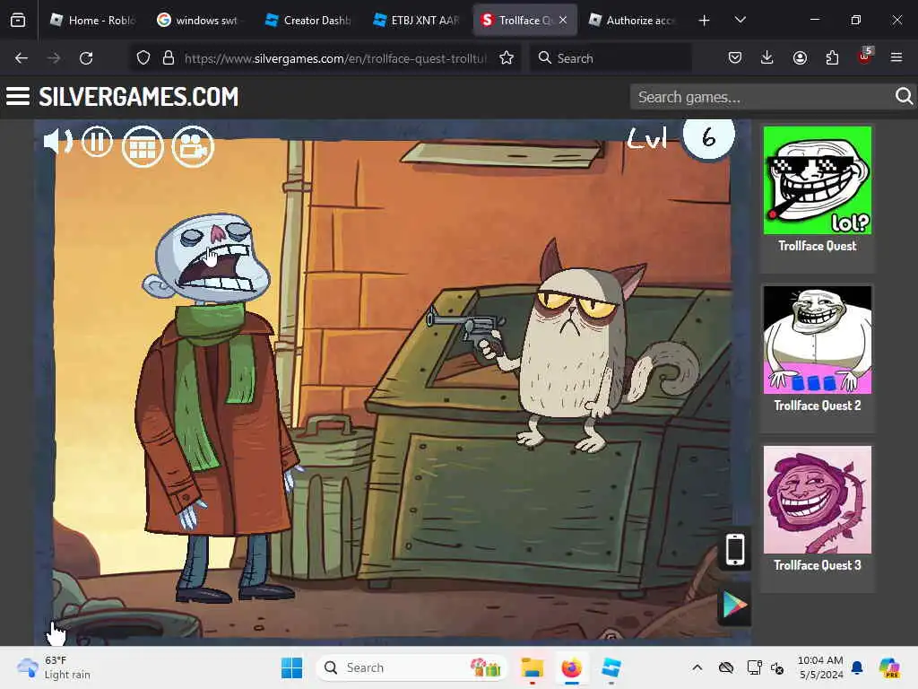Click the Trollface Quest title link

coord(818,246)
